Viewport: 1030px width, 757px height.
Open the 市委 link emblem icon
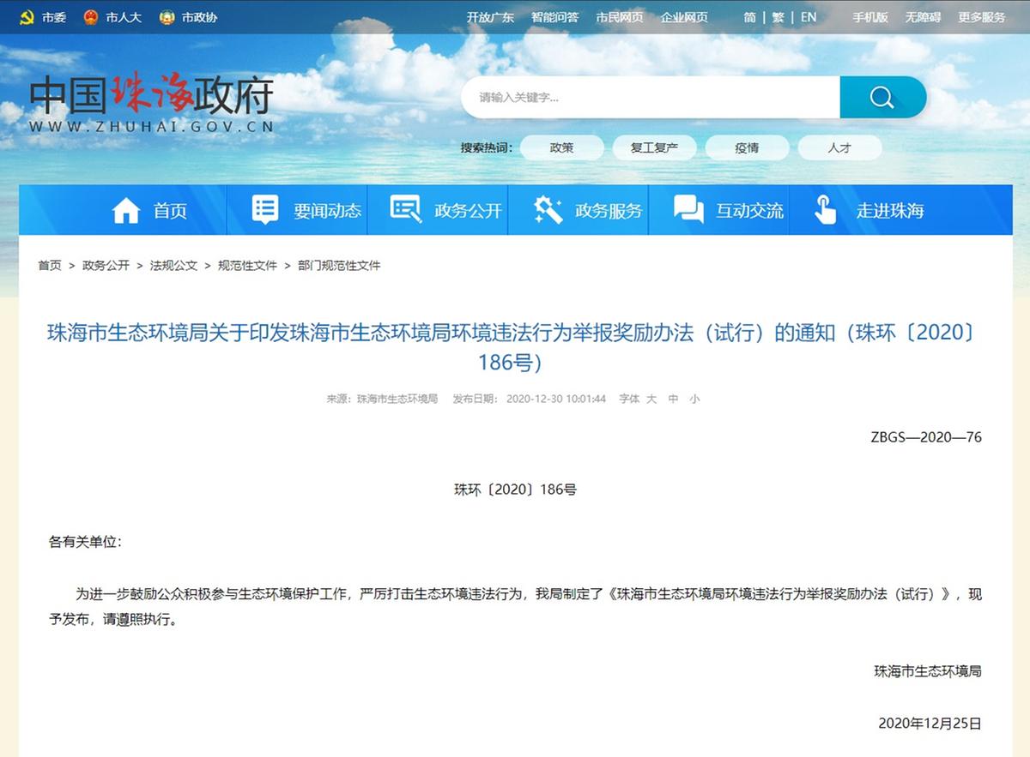pos(27,17)
